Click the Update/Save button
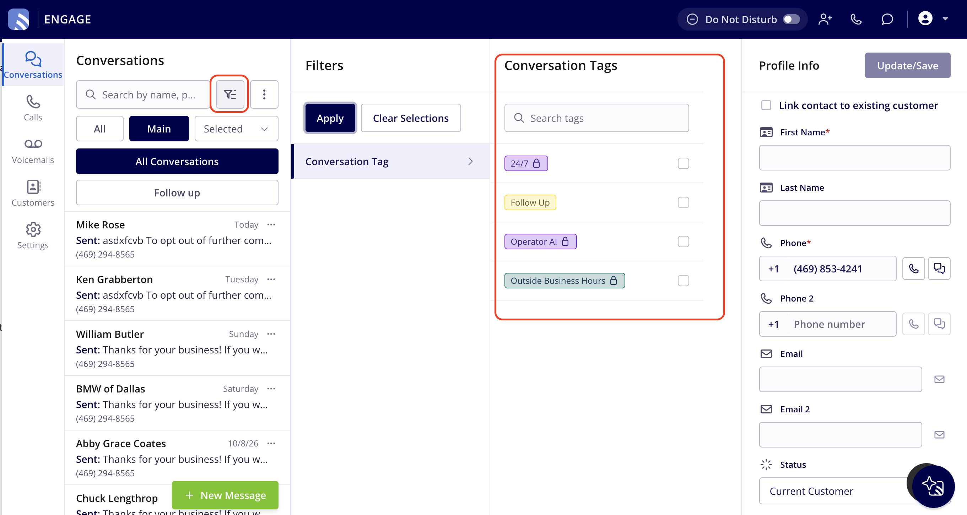The height and width of the screenshot is (515, 967). [907, 65]
